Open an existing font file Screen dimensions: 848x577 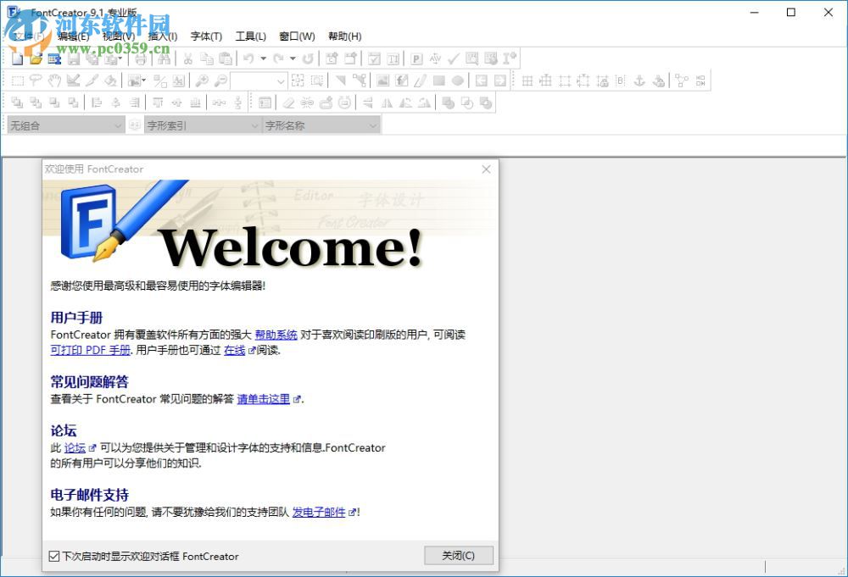pyautogui.click(x=35, y=58)
